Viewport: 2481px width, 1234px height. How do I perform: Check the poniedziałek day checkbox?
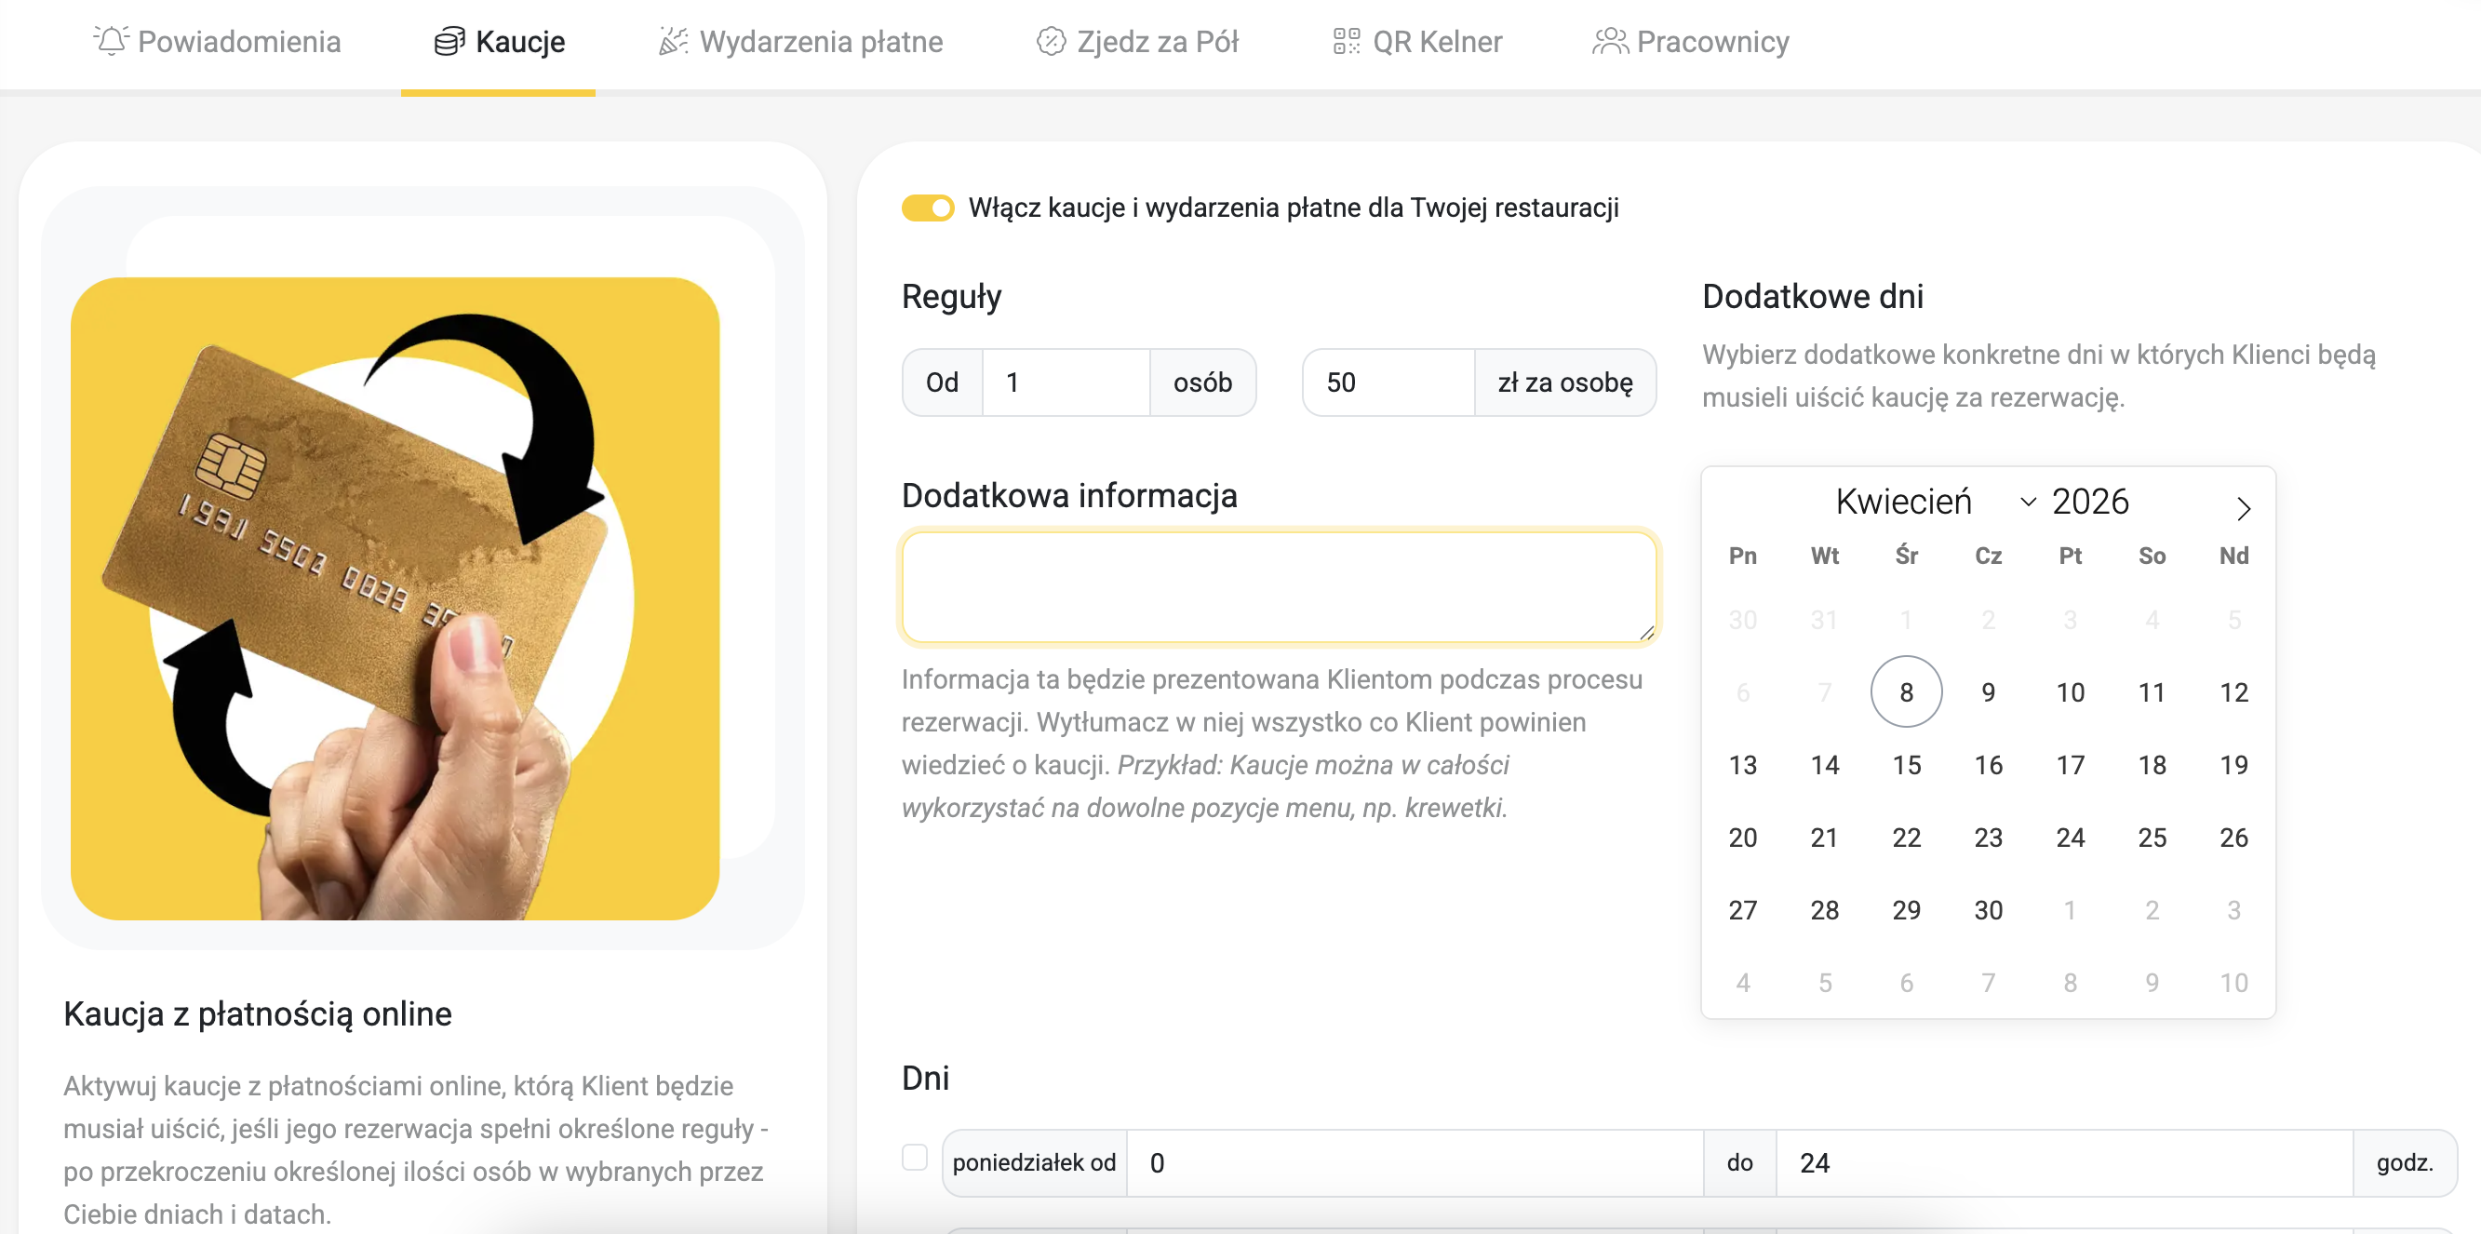coord(914,1157)
